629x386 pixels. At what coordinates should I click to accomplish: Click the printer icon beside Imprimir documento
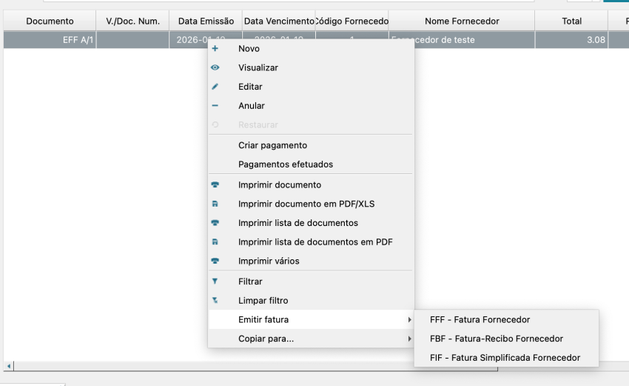tap(215, 184)
